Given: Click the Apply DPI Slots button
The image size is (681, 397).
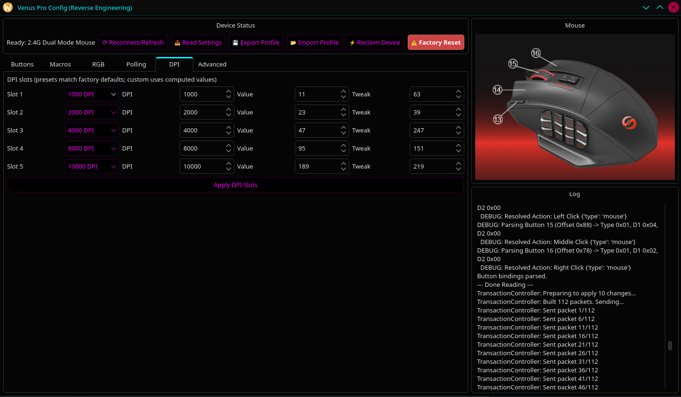Looking at the screenshot, I should pos(235,185).
